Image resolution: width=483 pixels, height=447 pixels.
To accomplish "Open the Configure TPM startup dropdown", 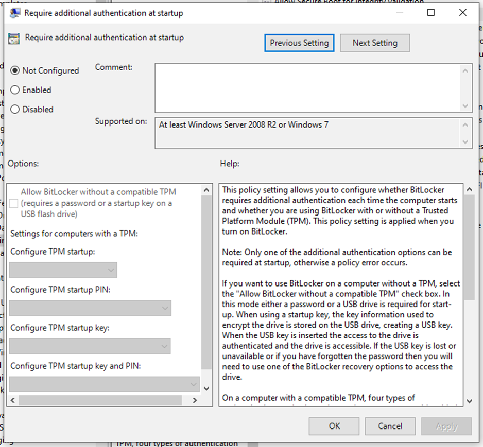I will tap(63, 270).
